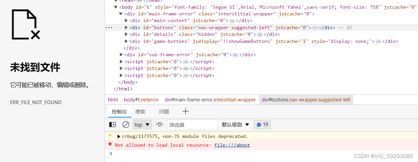The width and height of the screenshot is (418, 162).
Task: Click the warning triangle icon in console
Action: coord(110,135)
